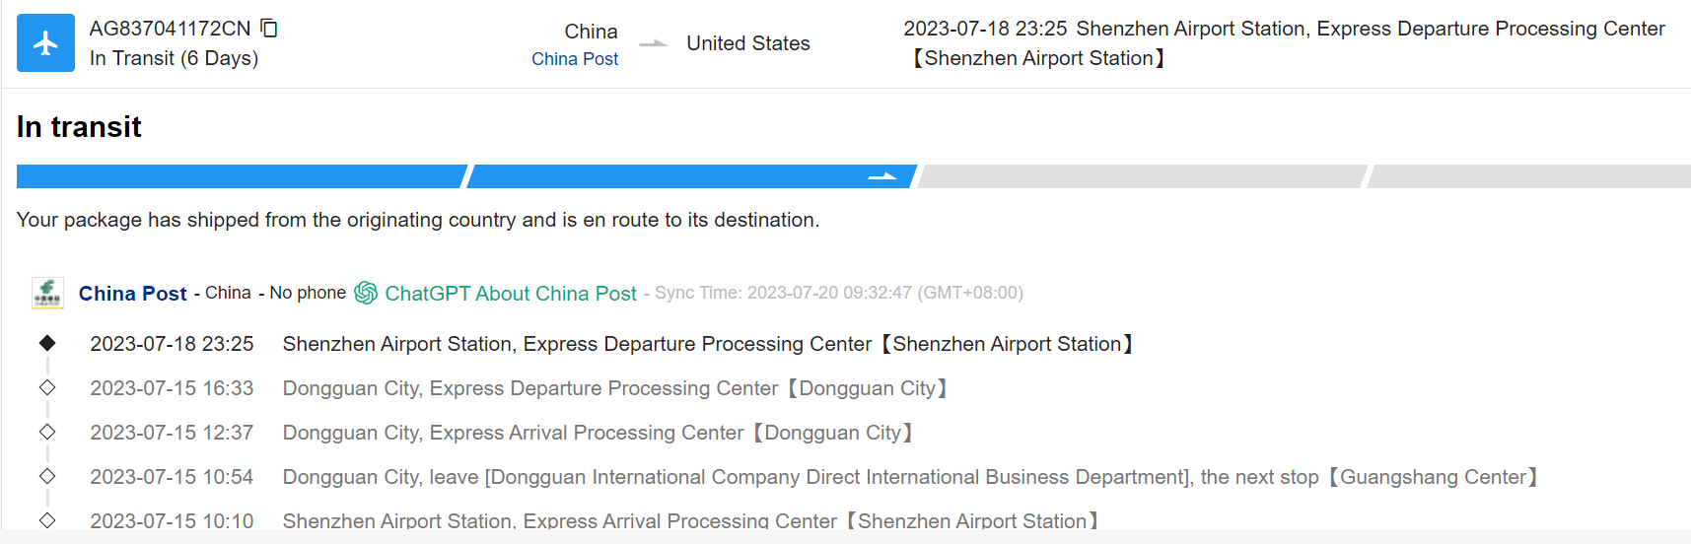Open the China Post link under China
Viewport: 1691px width, 544px height.
click(x=575, y=59)
